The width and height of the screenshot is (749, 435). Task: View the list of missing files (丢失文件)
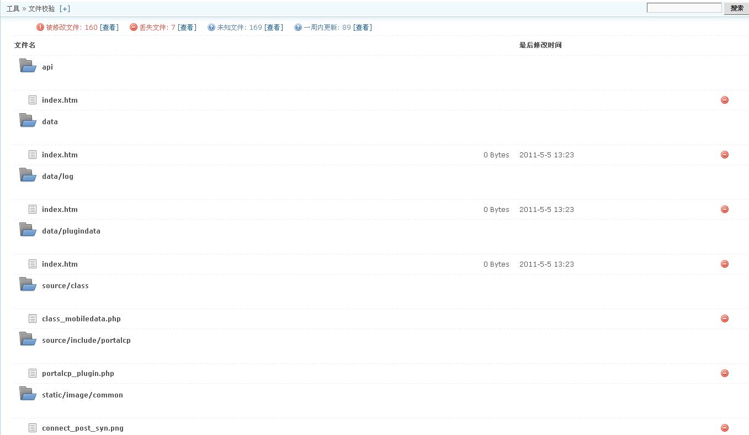tap(187, 27)
